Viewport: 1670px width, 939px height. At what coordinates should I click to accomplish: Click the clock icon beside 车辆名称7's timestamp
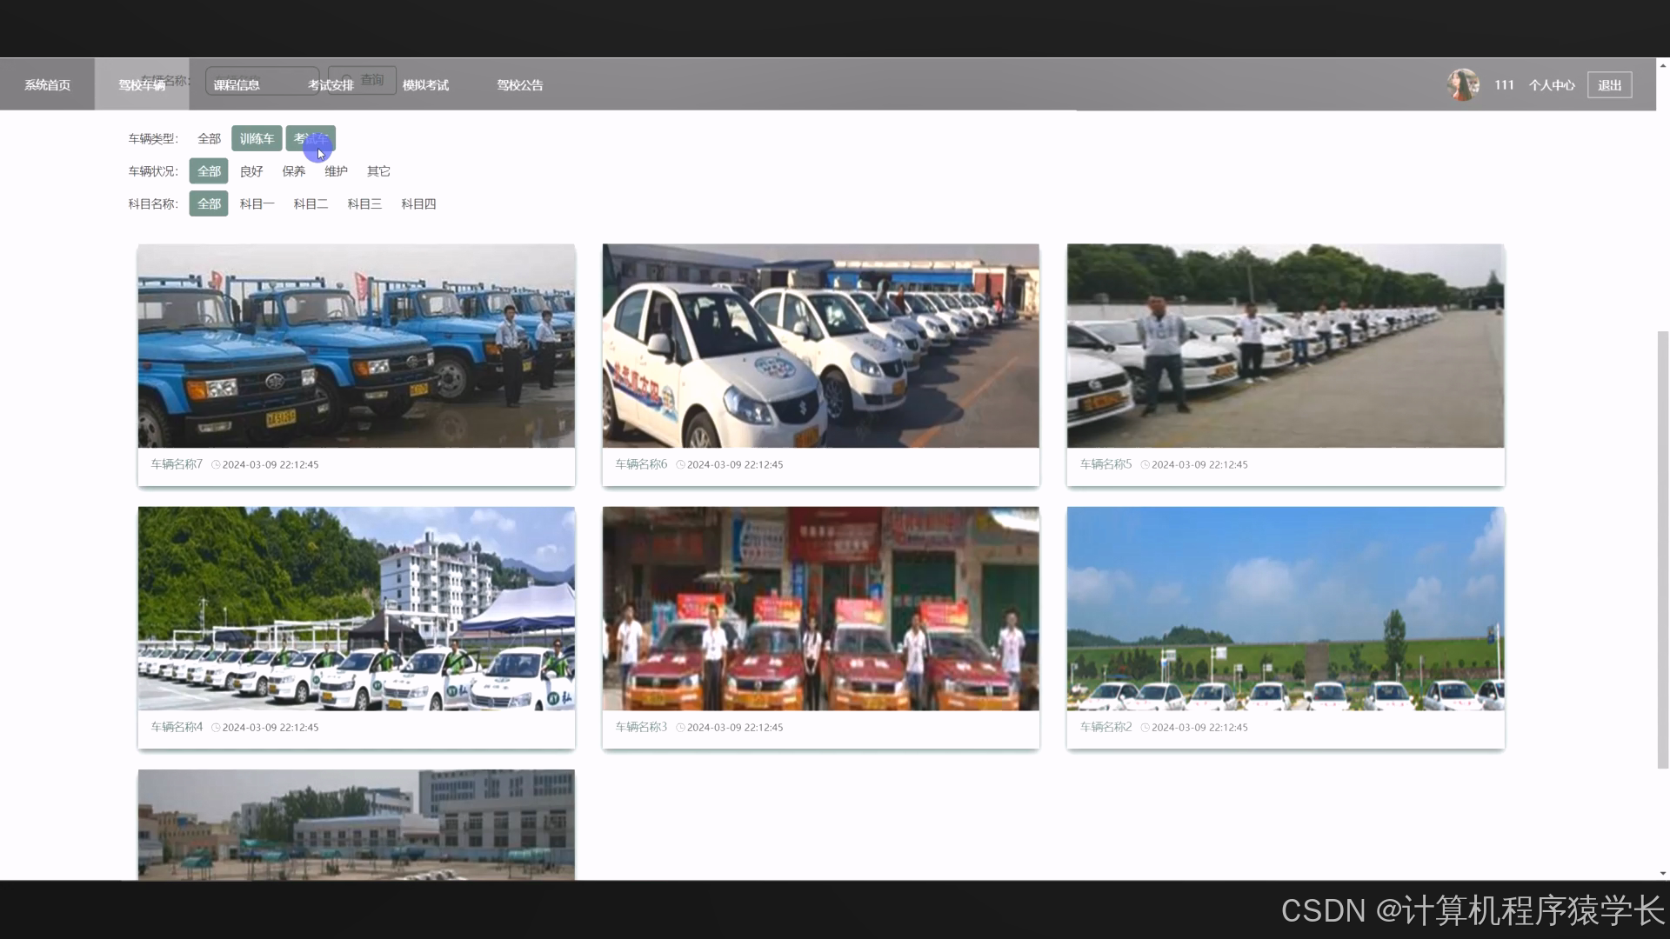click(216, 465)
